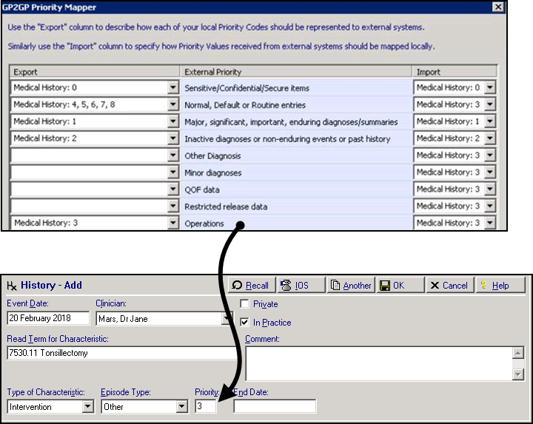Click the Priority input field
This screenshot has width=533, height=424.
click(x=205, y=406)
